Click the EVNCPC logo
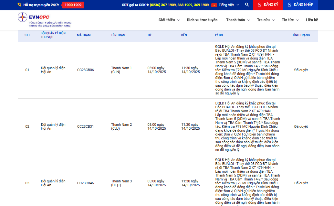The height and width of the screenshot is (206, 334). click(44, 20)
